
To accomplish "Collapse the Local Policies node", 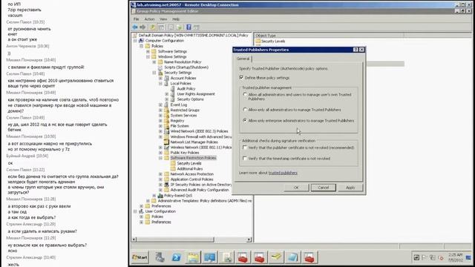I will [x=160, y=83].
